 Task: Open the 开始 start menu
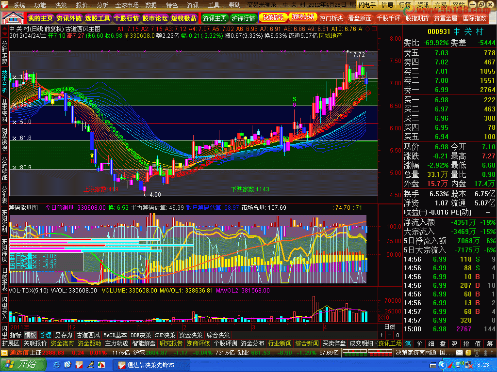point(23,365)
